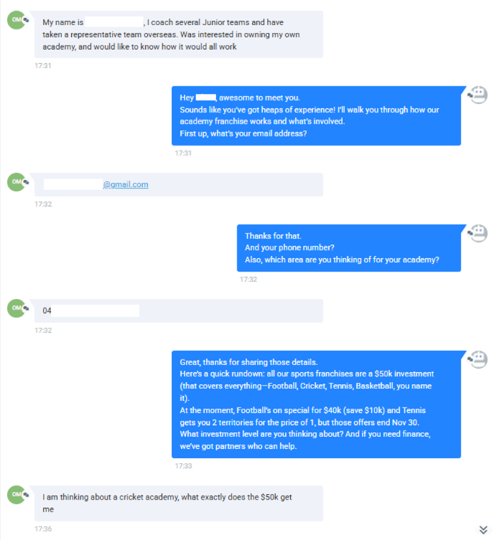494x540 pixels.
Task: Click the agent avatar beside the $50k investment message
Action: [477, 359]
